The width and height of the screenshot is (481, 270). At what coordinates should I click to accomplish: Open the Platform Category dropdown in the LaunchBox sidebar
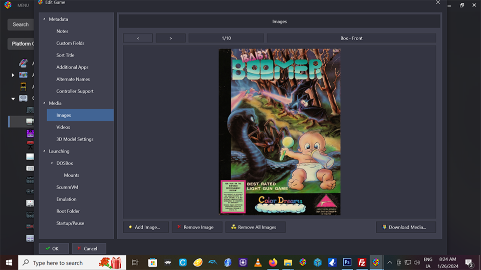tap(21, 44)
